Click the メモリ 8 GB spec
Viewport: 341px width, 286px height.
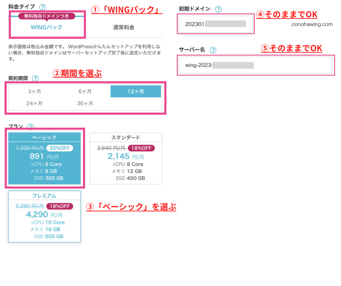point(44,171)
